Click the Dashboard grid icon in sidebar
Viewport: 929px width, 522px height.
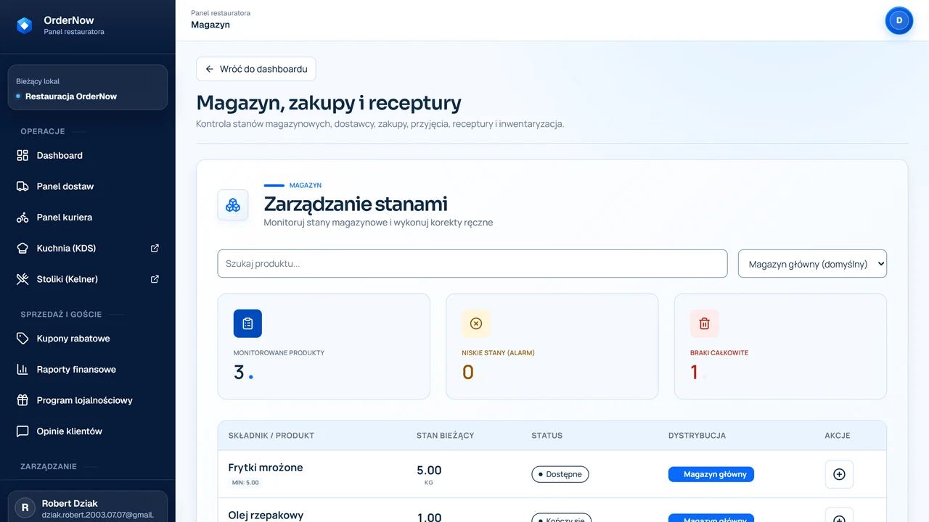coord(22,155)
